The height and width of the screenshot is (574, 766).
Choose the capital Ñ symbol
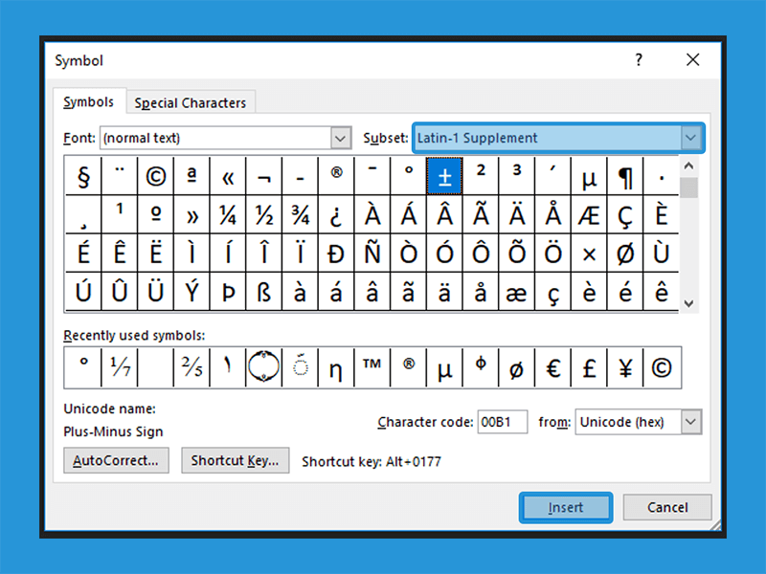372,253
